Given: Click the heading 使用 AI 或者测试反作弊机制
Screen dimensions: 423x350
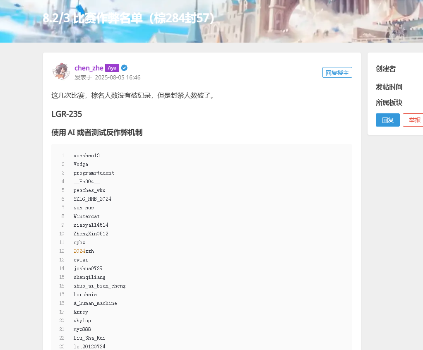Looking at the screenshot, I should tap(97, 132).
